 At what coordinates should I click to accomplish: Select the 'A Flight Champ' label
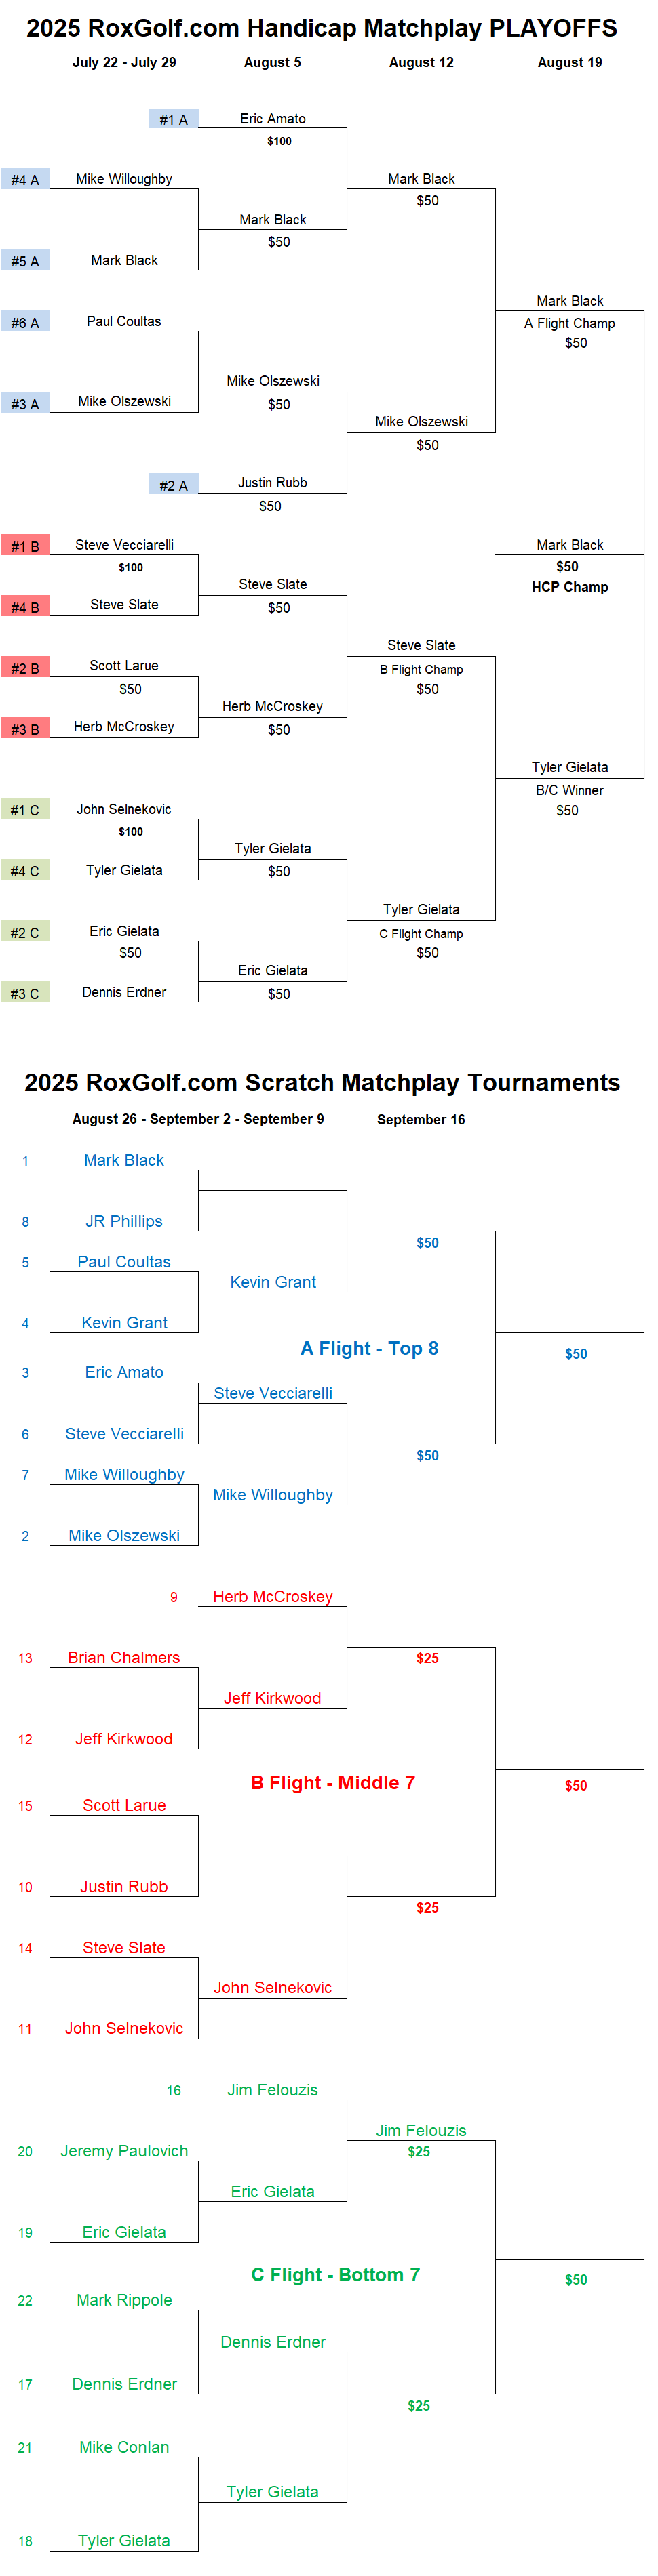(x=570, y=323)
